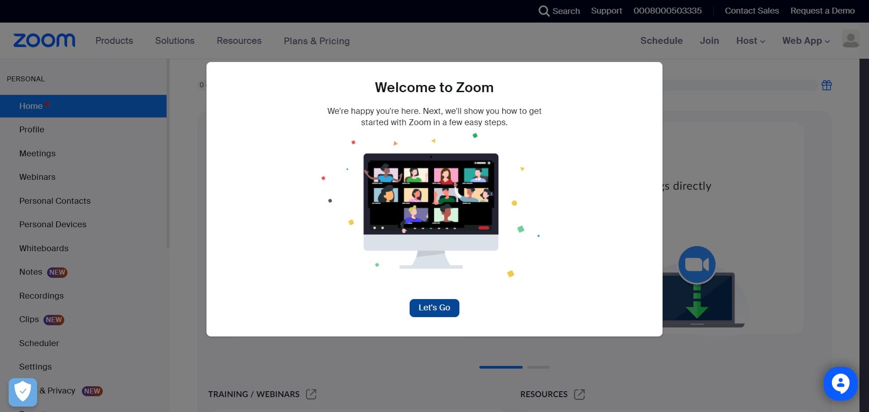Open the support chat bubble
869x412 pixels.
840,384
